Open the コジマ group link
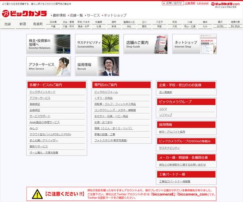This screenshot has height=202, width=243. tap(163, 109)
